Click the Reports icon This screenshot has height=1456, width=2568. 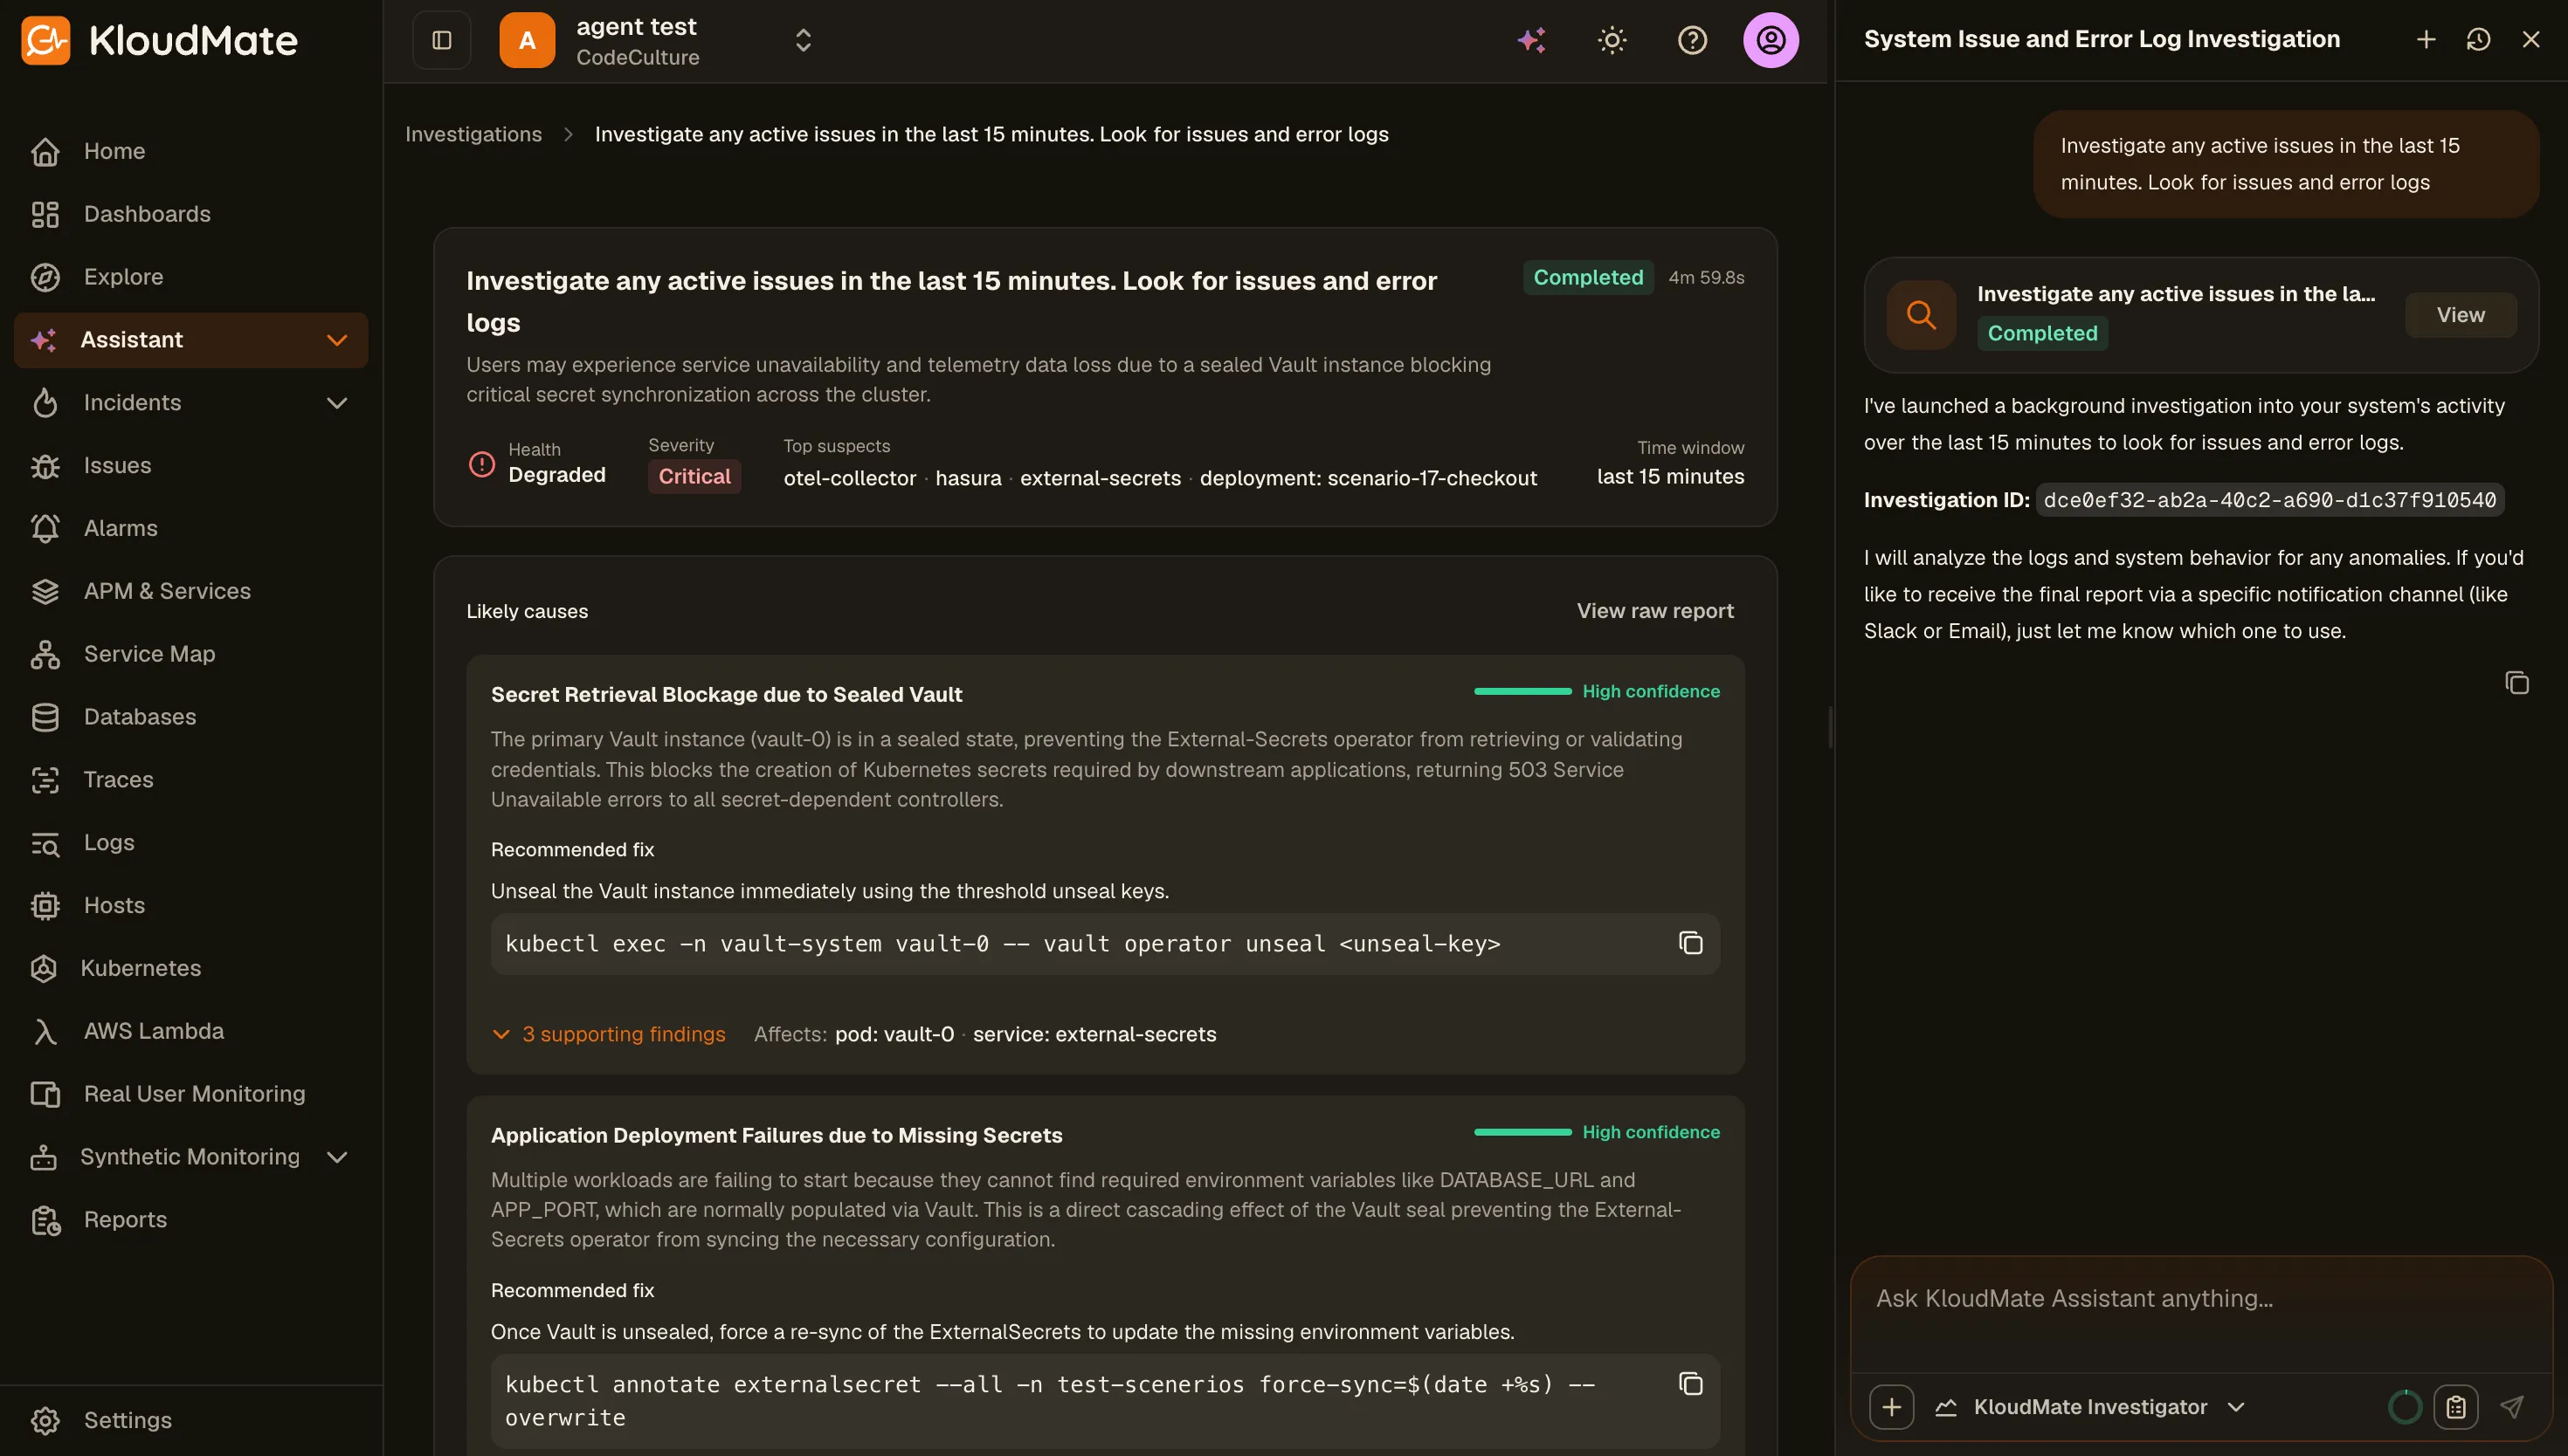click(x=45, y=1220)
